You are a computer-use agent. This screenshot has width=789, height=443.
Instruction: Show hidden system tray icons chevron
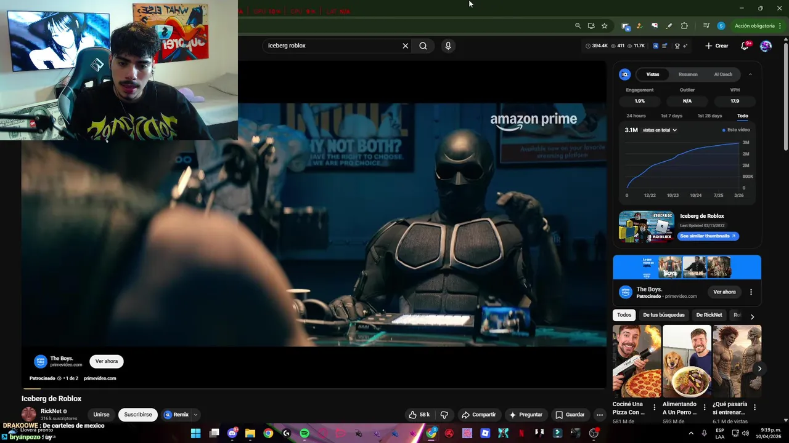tap(691, 433)
